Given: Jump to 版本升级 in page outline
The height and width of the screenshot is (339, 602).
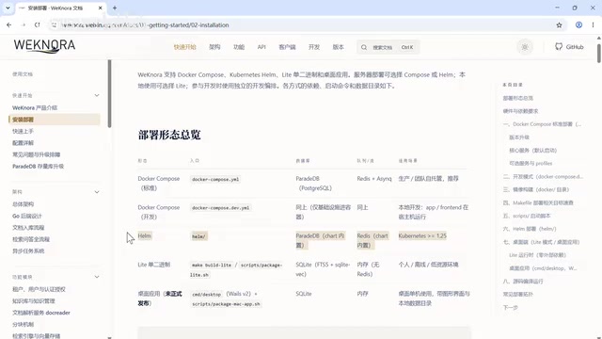Looking at the screenshot, I should [x=519, y=137].
